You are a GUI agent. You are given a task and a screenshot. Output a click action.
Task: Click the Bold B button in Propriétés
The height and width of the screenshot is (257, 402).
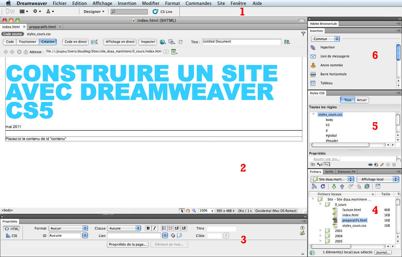click(x=148, y=228)
